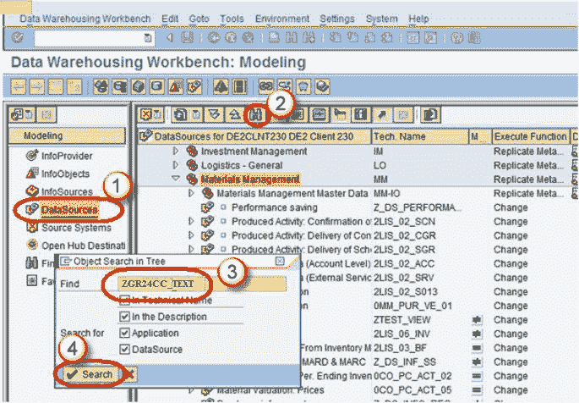The image size is (579, 403).
Task: Click the Help question mark icon
Action: pos(456,38)
